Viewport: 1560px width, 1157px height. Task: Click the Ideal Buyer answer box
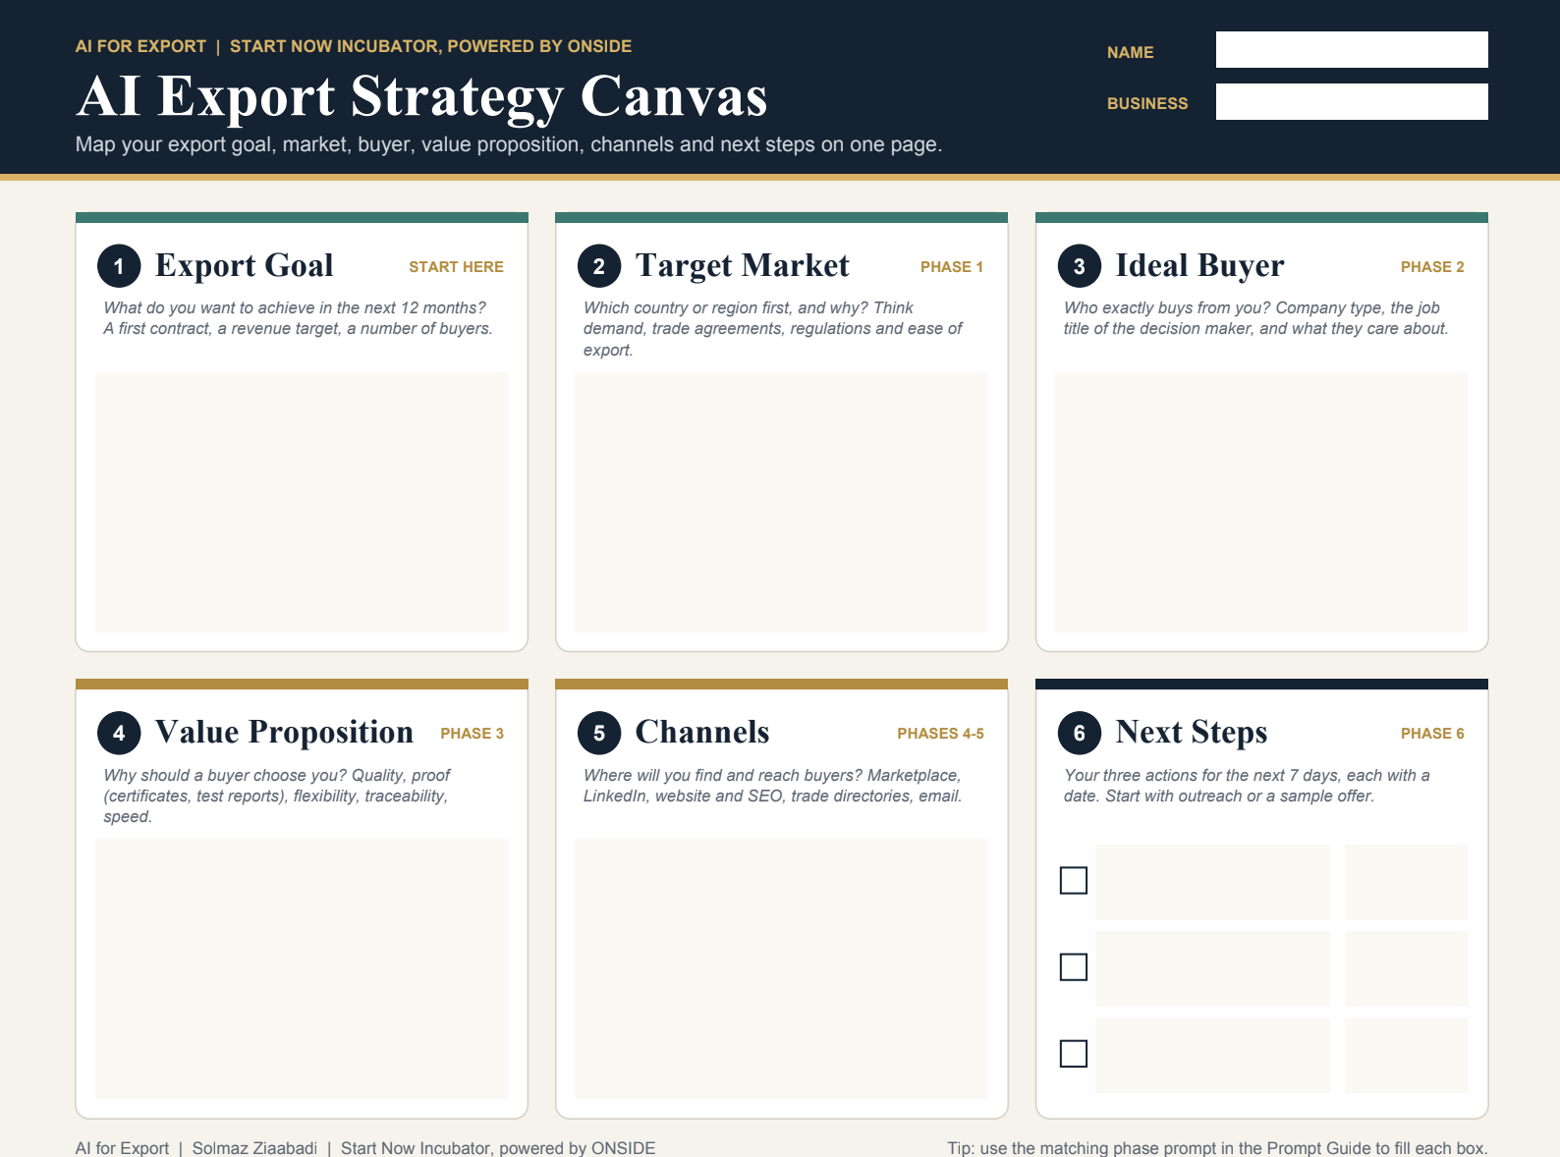click(x=1261, y=502)
